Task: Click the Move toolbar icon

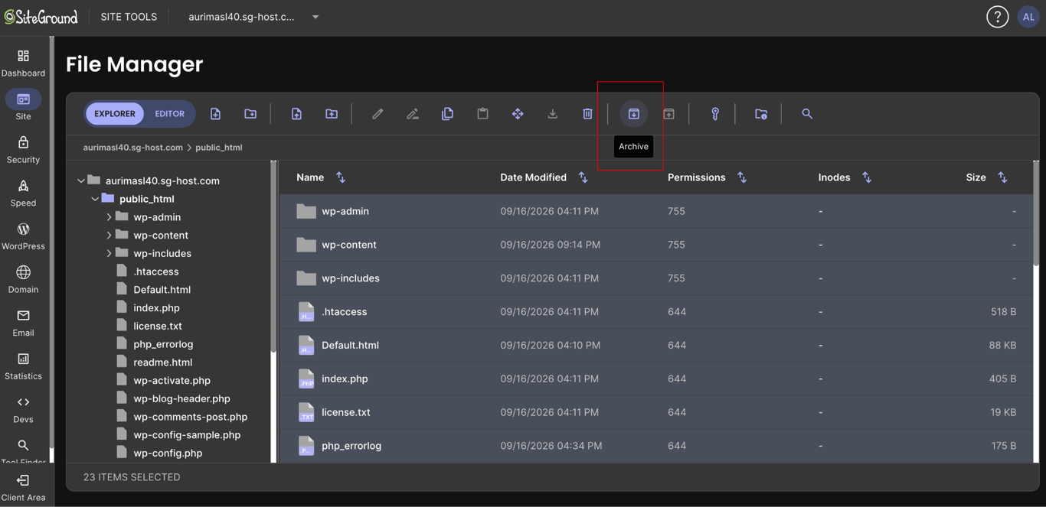Action: (518, 114)
